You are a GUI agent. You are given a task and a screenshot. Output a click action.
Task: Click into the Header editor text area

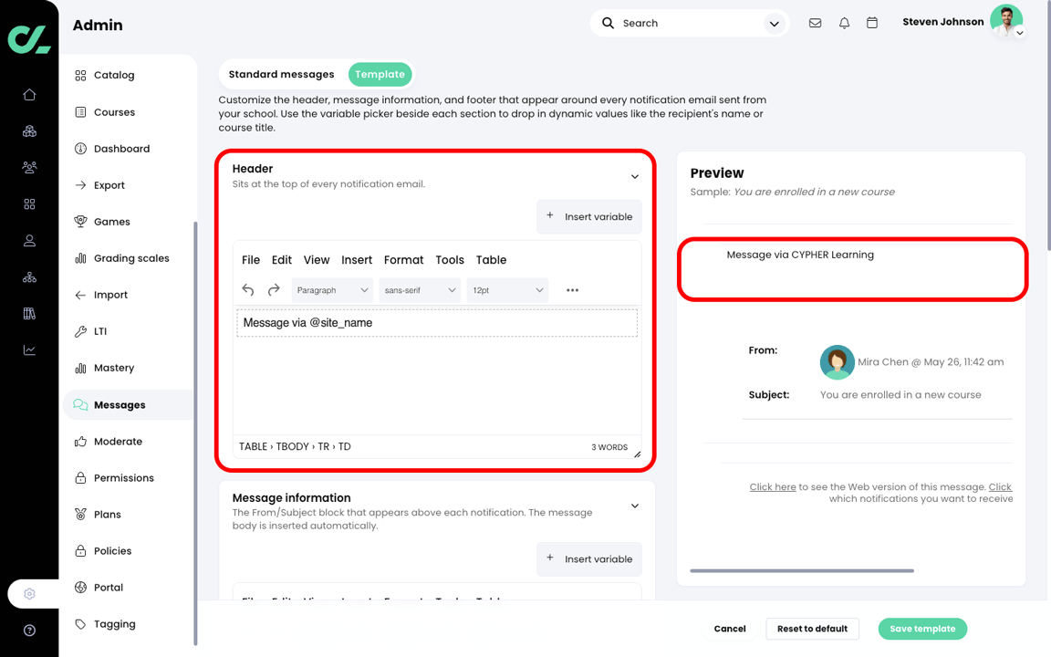tap(437, 371)
